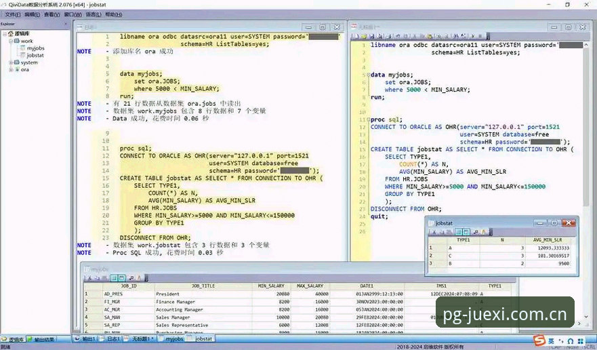Expand the system library node
The width and height of the screenshot is (597, 350).
11,62
